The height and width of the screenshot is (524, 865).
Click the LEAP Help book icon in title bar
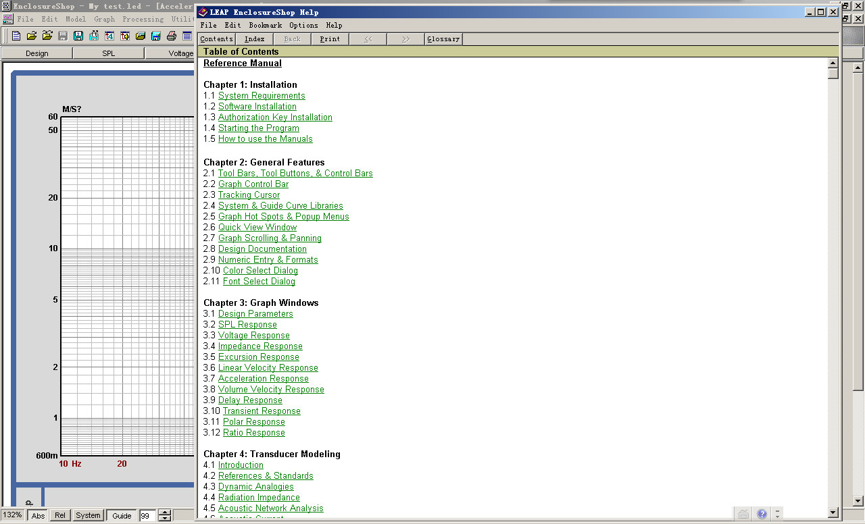(203, 11)
